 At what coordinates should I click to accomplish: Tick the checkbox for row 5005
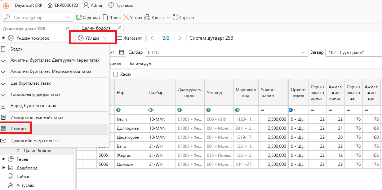90,155
